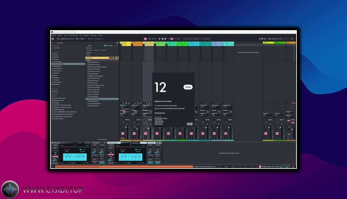
Task: Expand the Creator filter group
Action: (x=89, y=53)
